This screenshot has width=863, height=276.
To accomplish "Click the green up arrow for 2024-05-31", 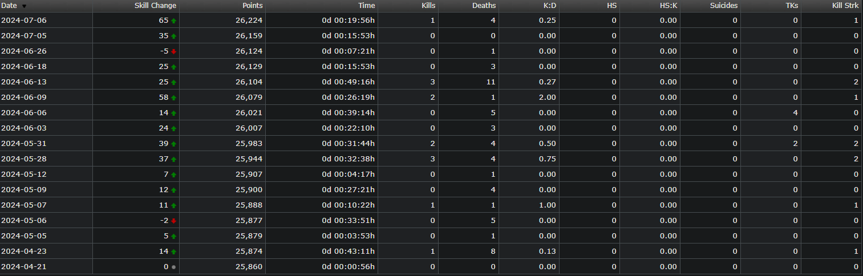I will point(173,144).
